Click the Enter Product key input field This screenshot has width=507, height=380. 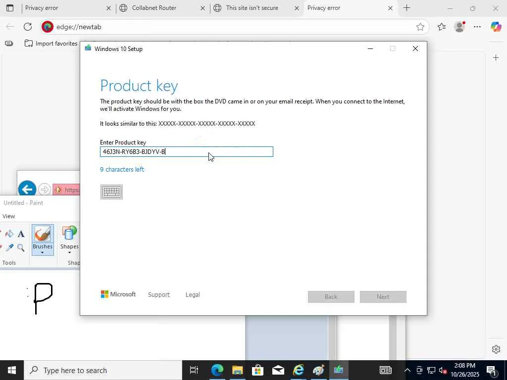187,151
